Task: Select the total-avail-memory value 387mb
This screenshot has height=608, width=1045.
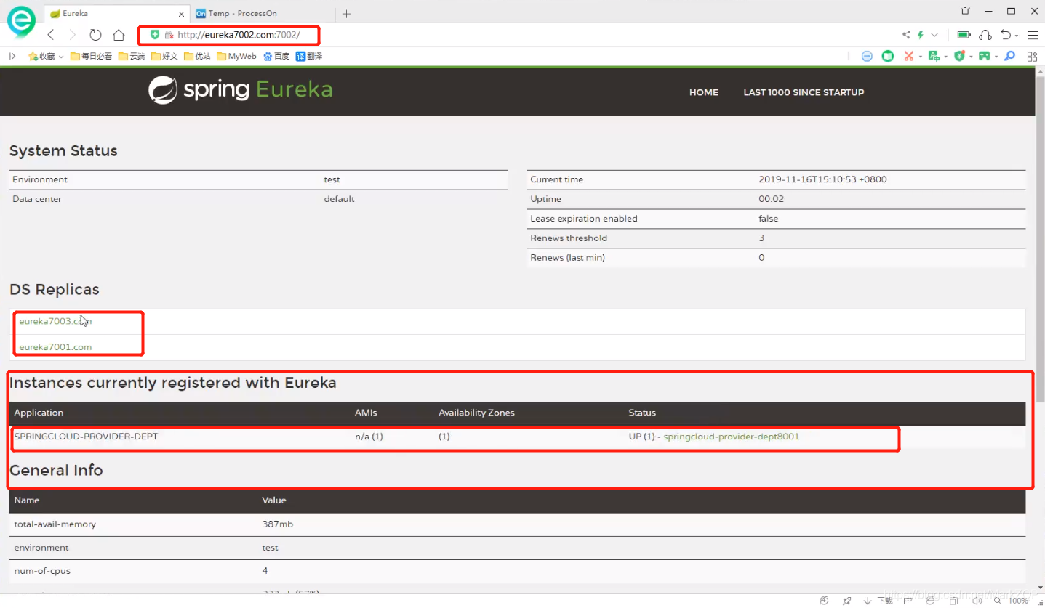Action: click(278, 524)
